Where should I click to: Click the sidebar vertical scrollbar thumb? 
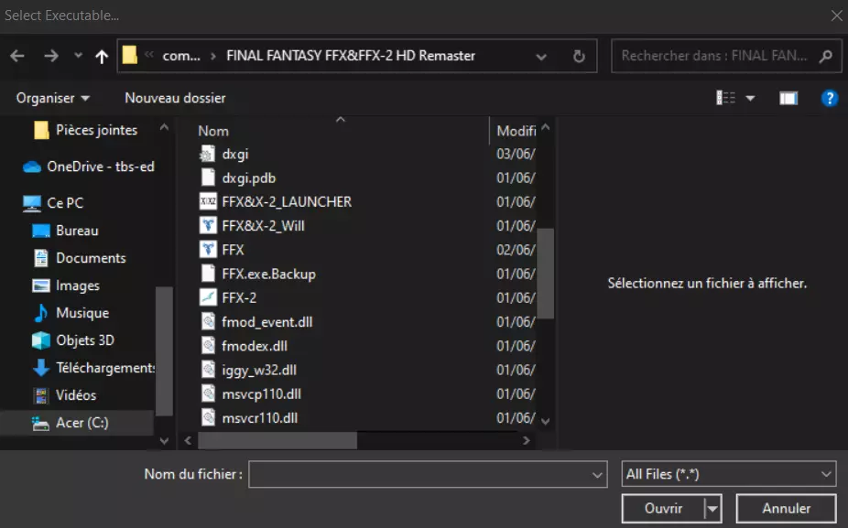pos(164,351)
